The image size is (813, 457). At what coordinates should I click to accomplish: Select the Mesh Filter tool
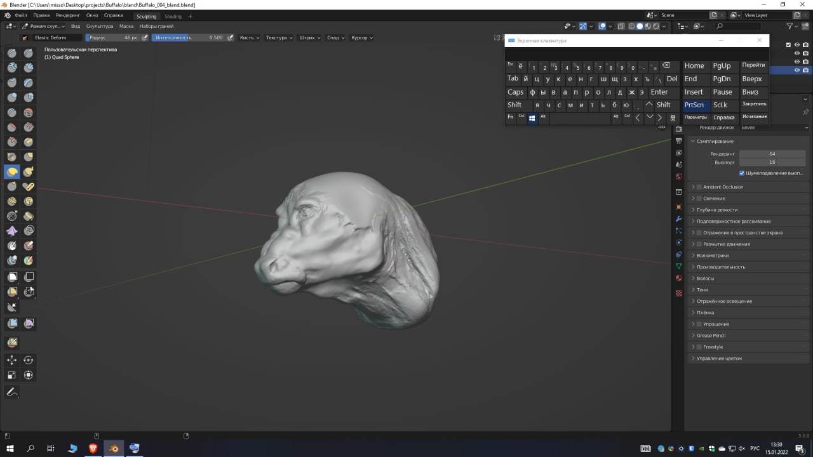12,324
